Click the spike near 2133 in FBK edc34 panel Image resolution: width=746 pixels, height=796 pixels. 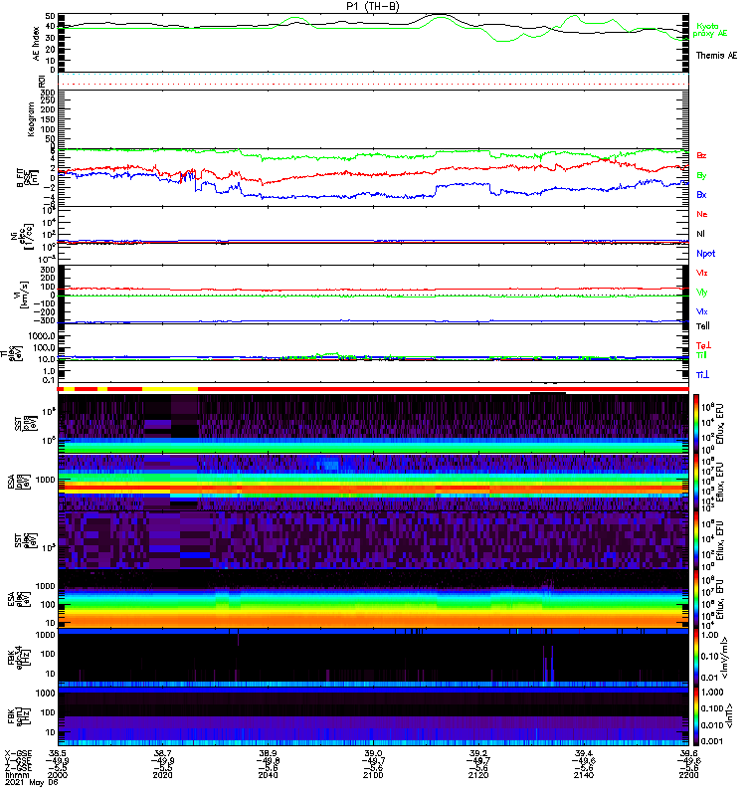(x=552, y=664)
